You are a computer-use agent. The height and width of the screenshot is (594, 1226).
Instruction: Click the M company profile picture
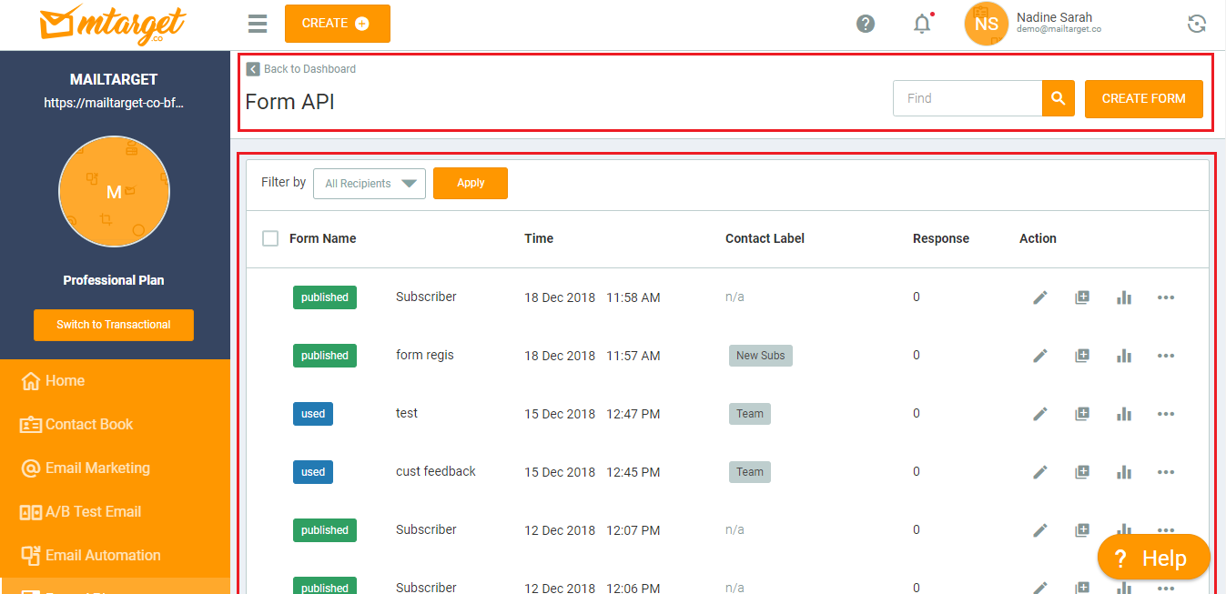pos(114,192)
